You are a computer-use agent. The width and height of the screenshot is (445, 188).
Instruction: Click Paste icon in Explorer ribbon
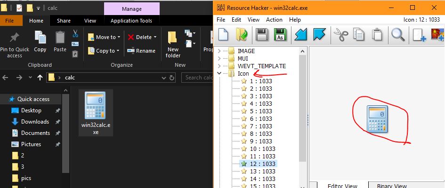(x=60, y=41)
